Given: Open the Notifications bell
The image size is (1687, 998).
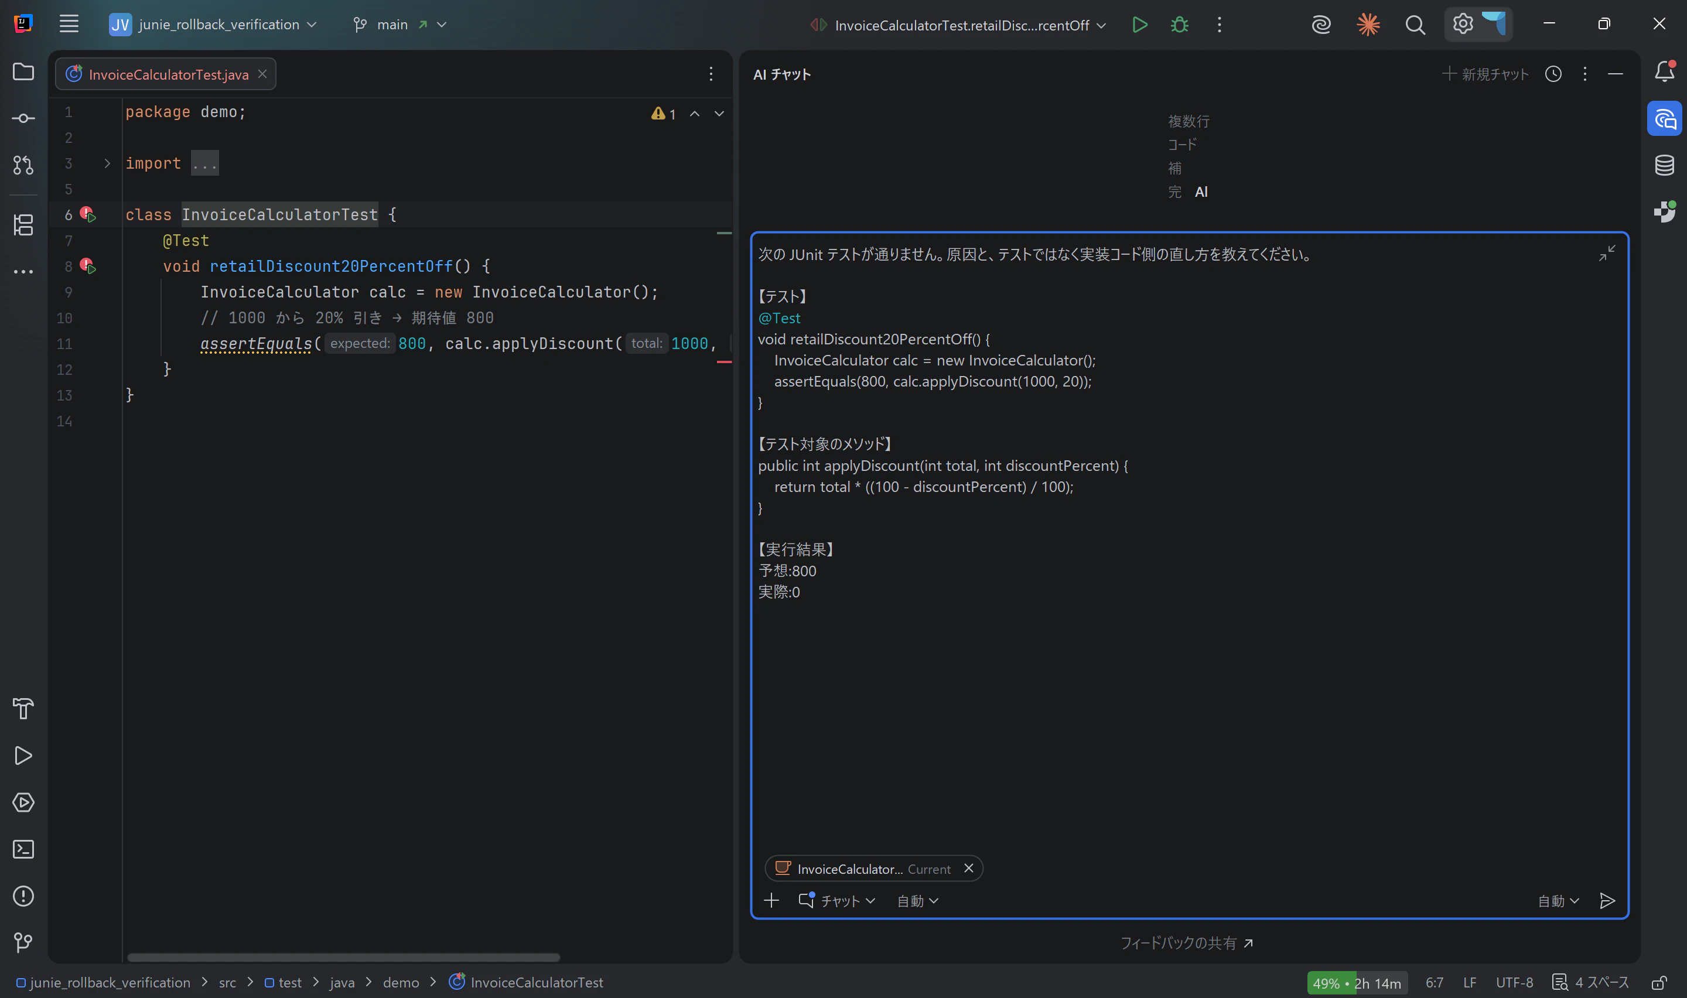Looking at the screenshot, I should tap(1664, 71).
